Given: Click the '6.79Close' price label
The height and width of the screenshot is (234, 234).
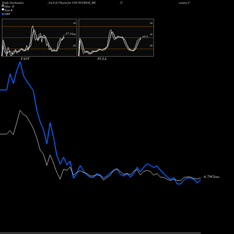Looking at the screenshot, I should 212,176.
